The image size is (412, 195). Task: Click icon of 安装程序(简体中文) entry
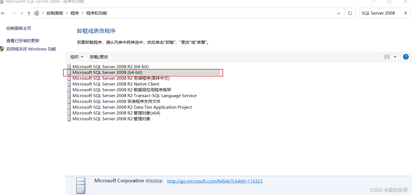coord(69,78)
